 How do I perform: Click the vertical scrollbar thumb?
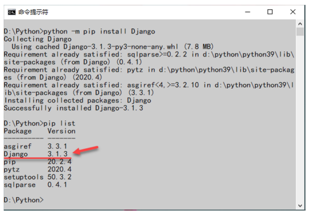pos(300,32)
